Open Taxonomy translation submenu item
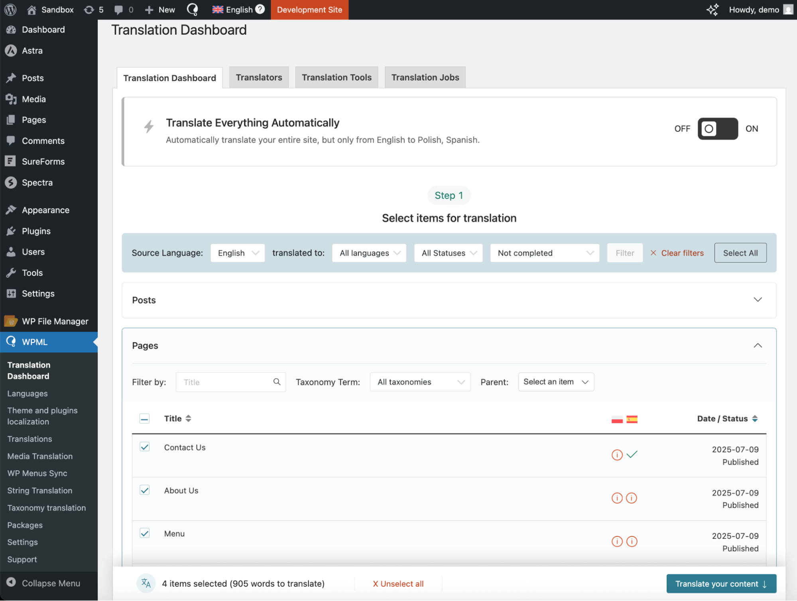This screenshot has height=601, width=797. 47,508
